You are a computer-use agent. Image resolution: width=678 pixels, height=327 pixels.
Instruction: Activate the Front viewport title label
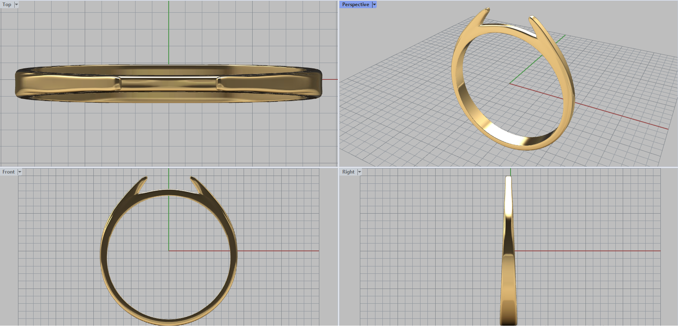(8, 172)
